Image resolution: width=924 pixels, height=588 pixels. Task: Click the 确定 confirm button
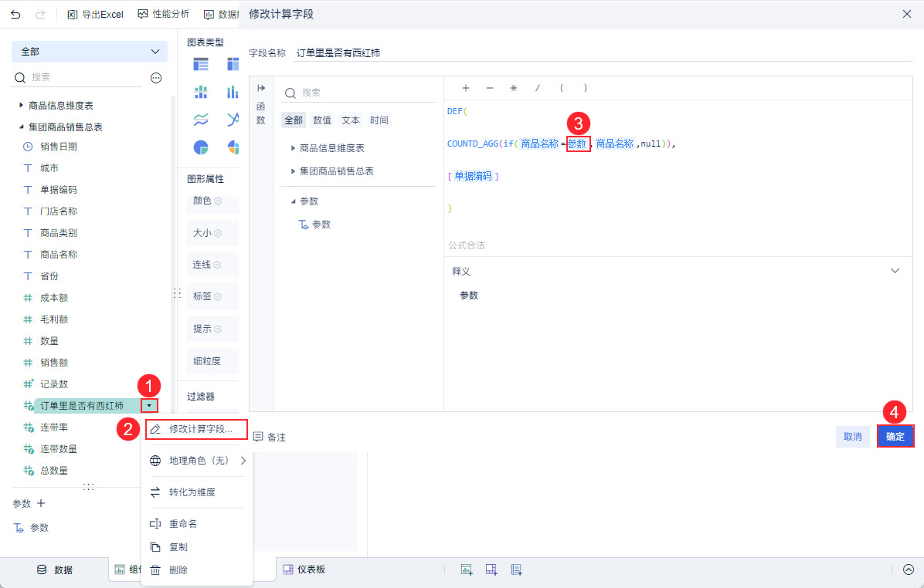point(895,436)
